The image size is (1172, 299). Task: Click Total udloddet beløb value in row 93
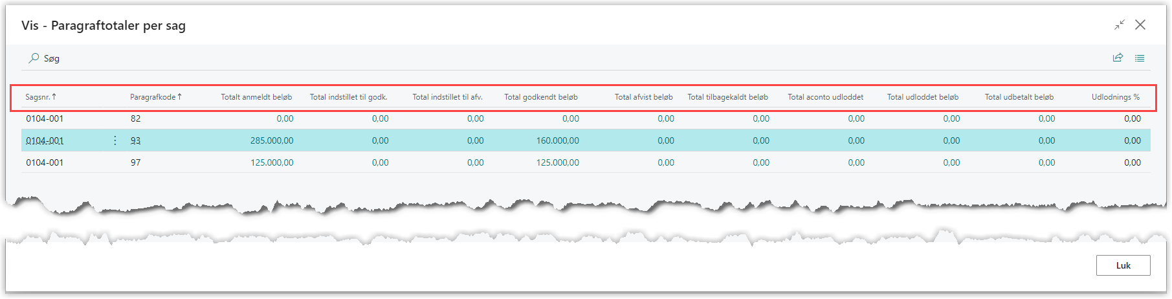pyautogui.click(x=951, y=140)
